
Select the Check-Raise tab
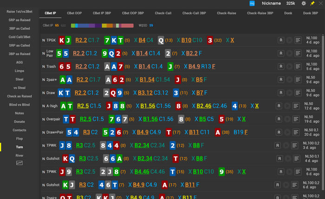(x=227, y=13)
